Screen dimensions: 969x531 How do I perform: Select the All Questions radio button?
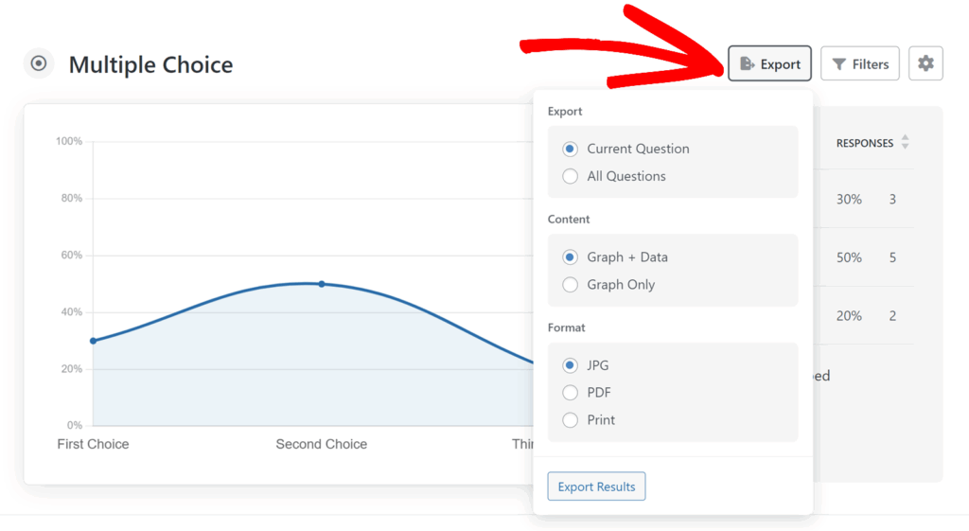[x=570, y=176]
